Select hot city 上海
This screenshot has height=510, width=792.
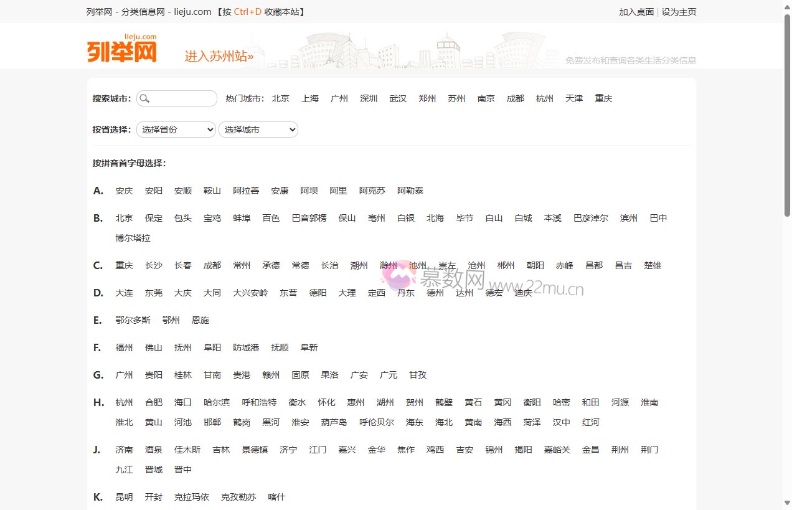pos(310,98)
